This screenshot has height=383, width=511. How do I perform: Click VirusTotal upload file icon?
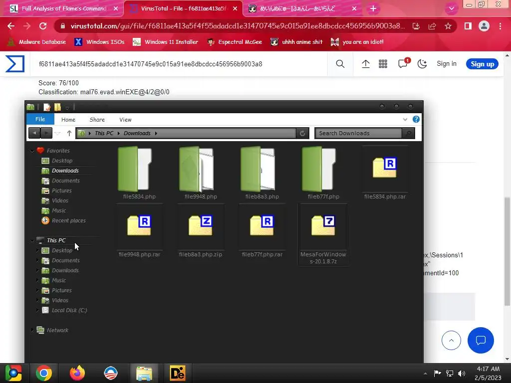click(x=366, y=64)
